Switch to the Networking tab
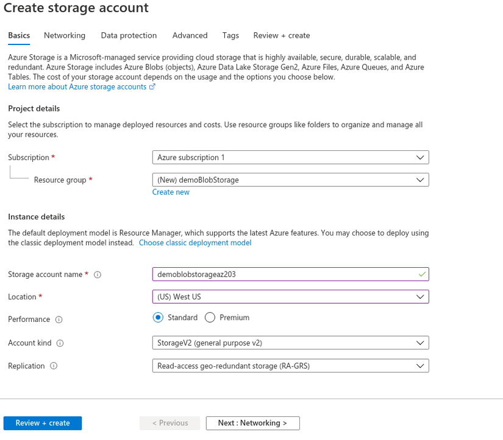 [x=65, y=35]
